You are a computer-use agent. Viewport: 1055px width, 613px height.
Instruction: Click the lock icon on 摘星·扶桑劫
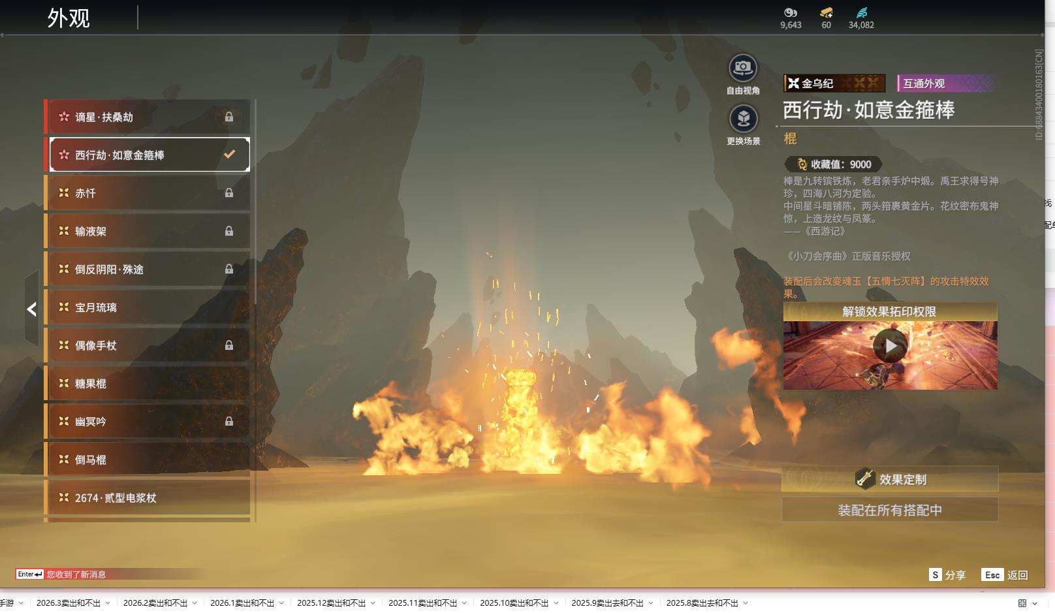point(229,117)
